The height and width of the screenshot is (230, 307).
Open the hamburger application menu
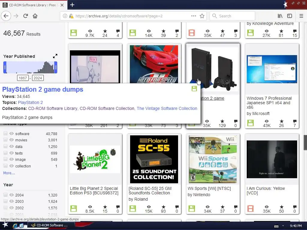click(x=301, y=16)
